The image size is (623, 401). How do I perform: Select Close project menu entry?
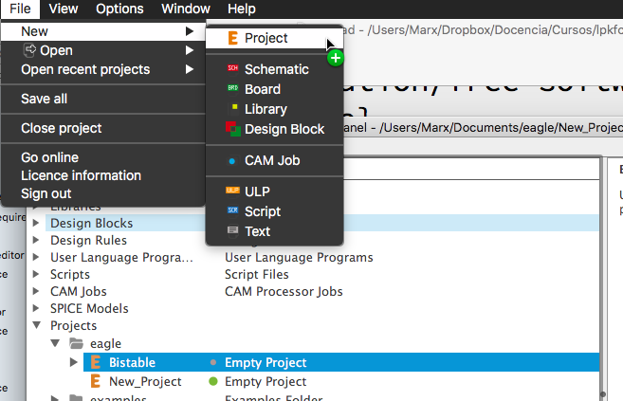click(61, 128)
